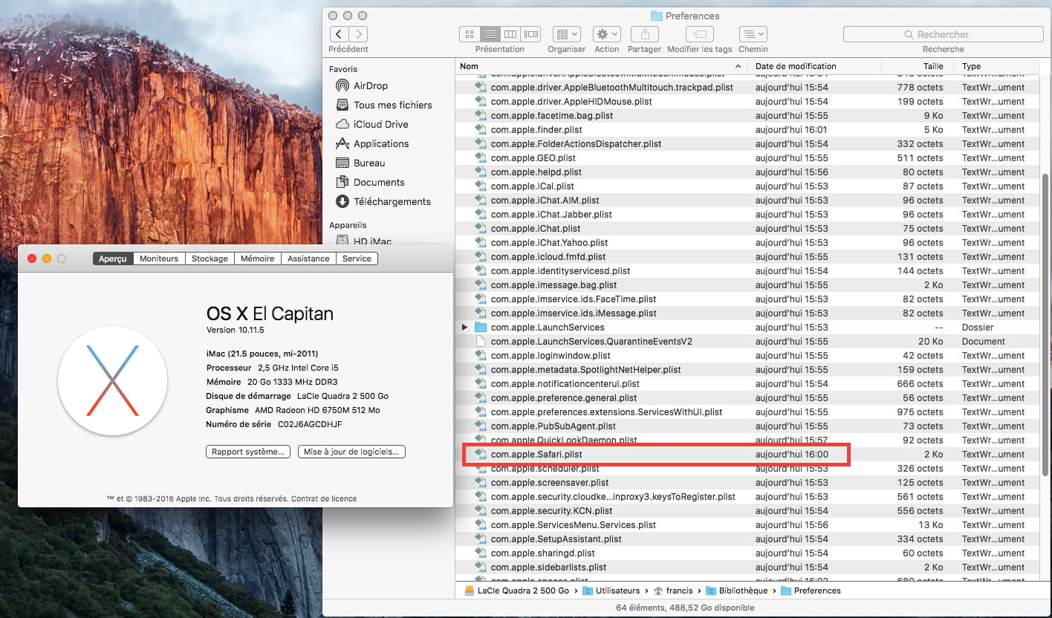Viewport: 1052px width, 618px height.
Task: Close the About This Mac window
Action: [x=32, y=258]
